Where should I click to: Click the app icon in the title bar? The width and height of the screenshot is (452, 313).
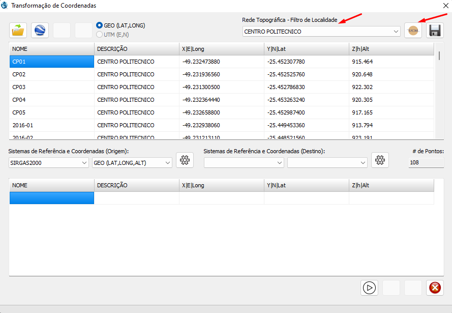[5, 5]
